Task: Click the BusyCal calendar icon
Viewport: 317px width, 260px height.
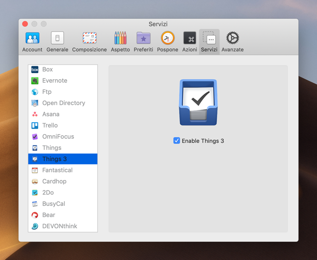Action: coord(35,204)
